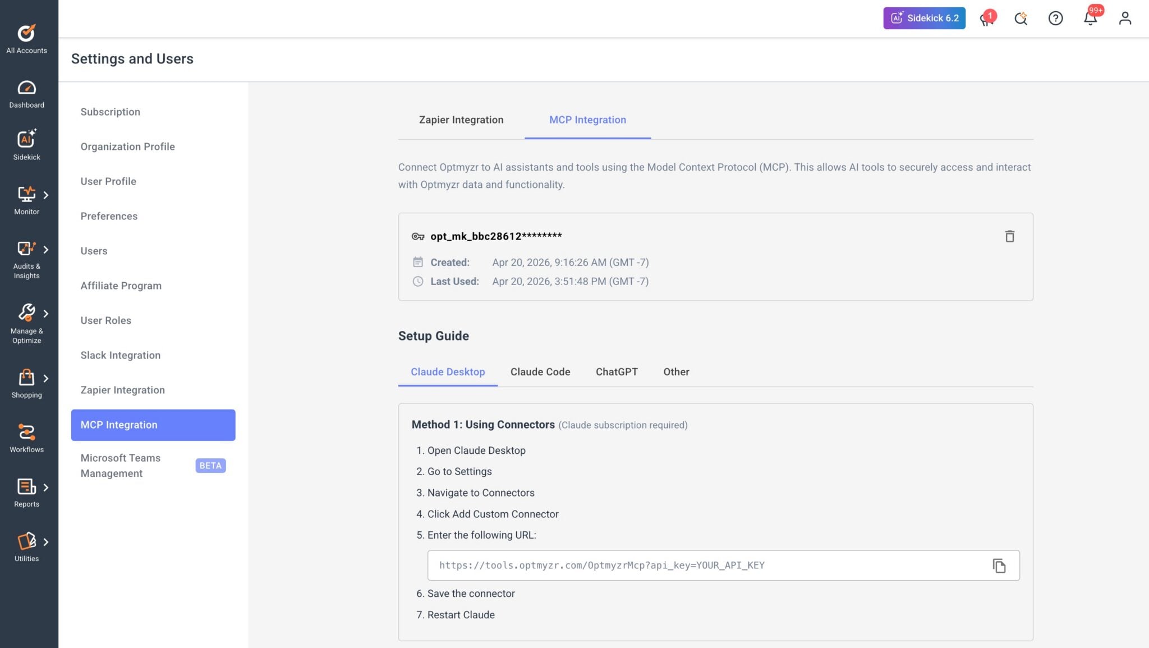The width and height of the screenshot is (1149, 648).
Task: Open notifications bell with 99+ badge
Action: pyautogui.click(x=1090, y=18)
